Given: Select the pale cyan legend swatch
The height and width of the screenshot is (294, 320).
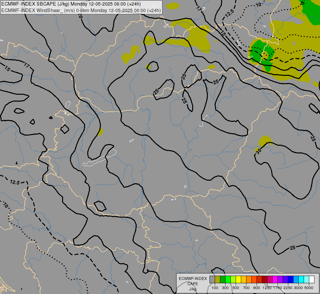Looking at the screenshot, I should click(306, 280).
